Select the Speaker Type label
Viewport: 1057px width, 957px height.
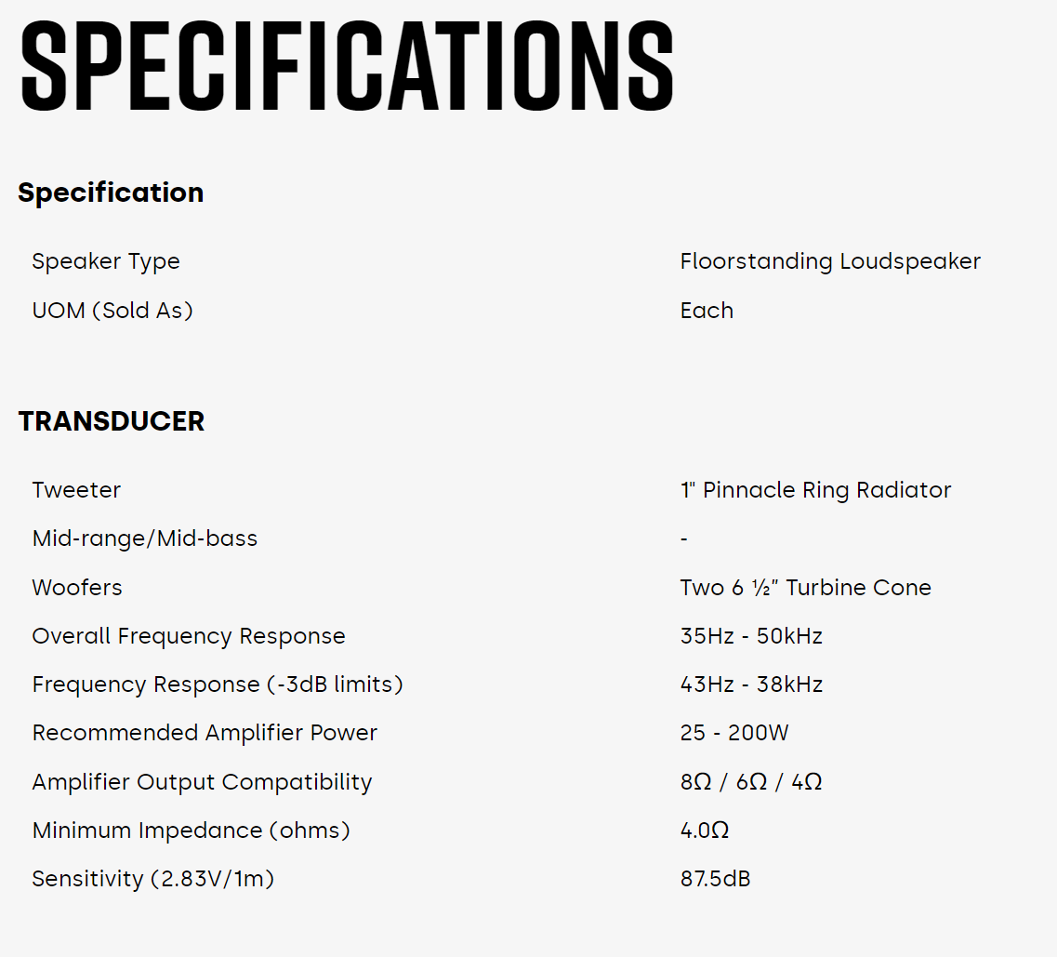pyautogui.click(x=106, y=261)
